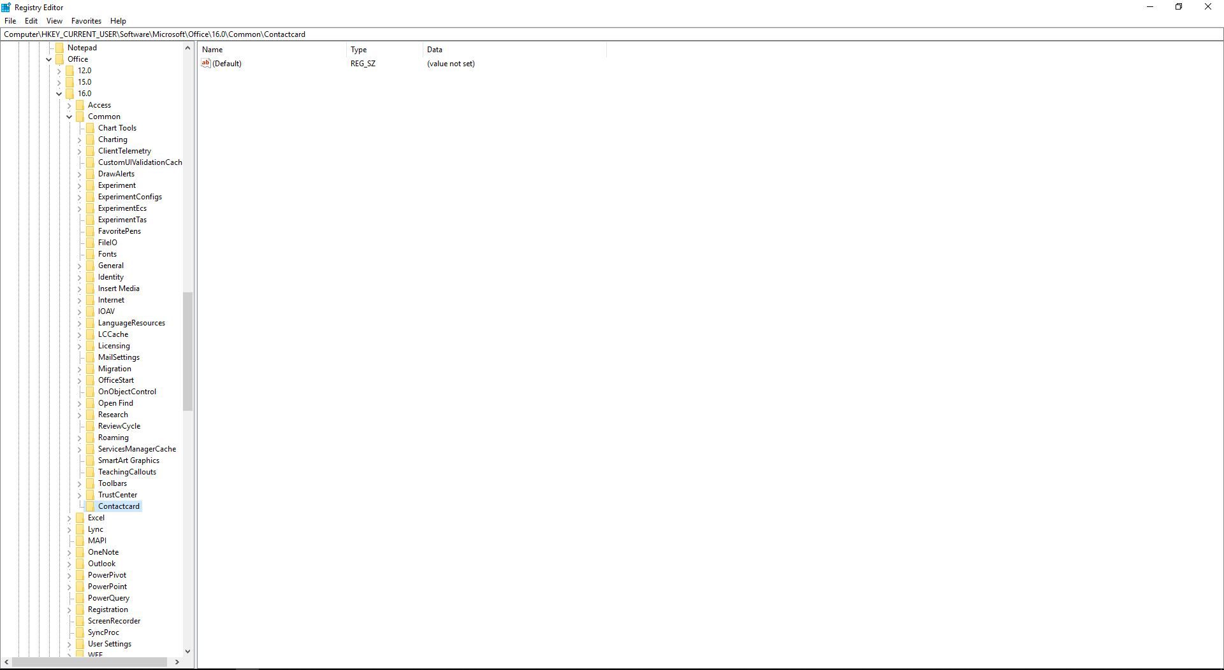Select the PowerPoint key

107,587
